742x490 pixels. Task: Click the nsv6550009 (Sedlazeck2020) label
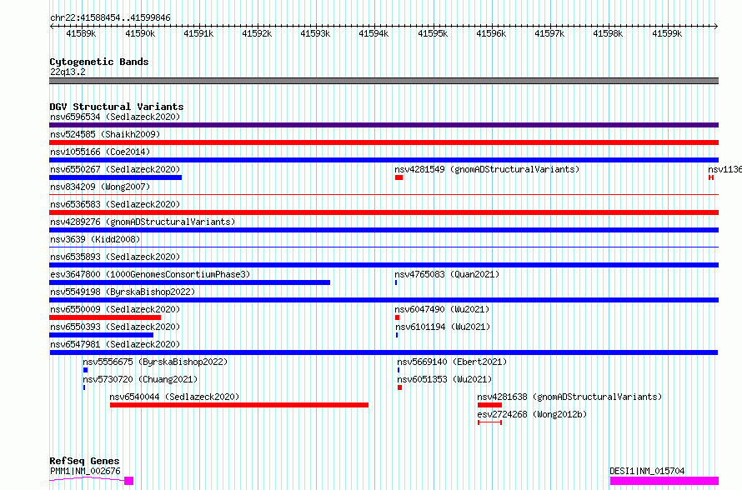[115, 309]
